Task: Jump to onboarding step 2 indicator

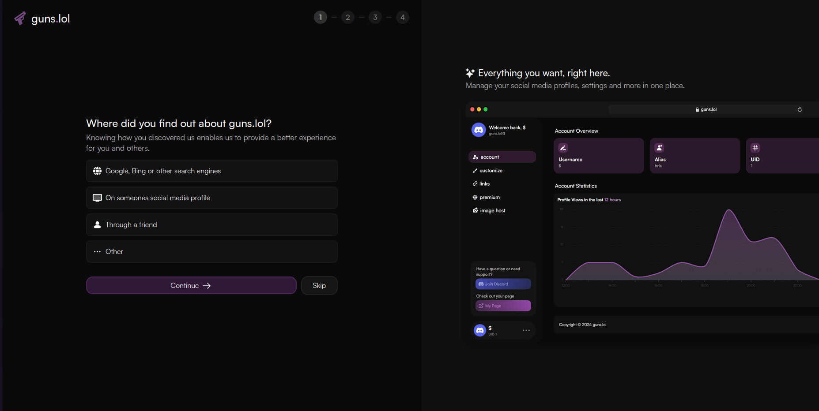Action: (348, 17)
